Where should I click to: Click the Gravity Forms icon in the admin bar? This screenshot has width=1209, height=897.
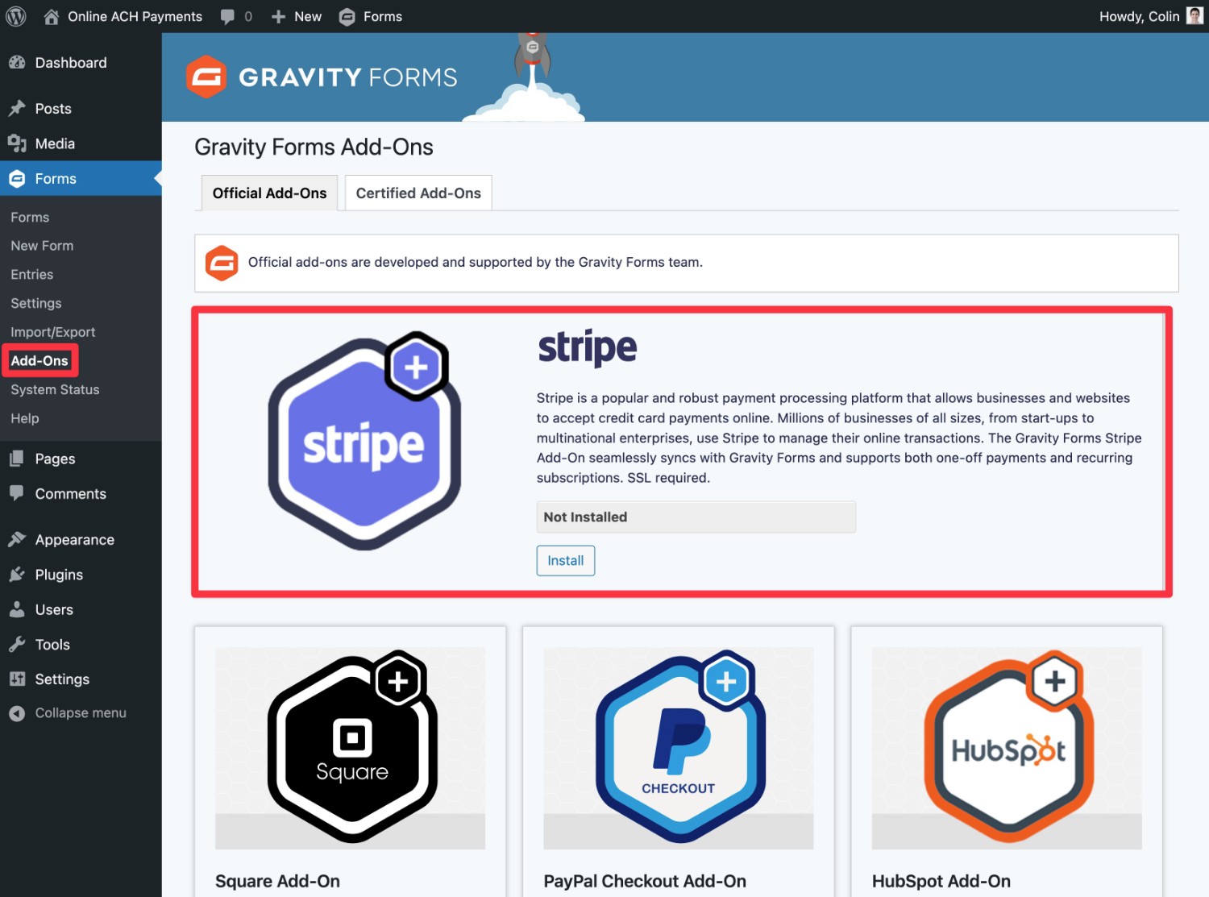[347, 16]
